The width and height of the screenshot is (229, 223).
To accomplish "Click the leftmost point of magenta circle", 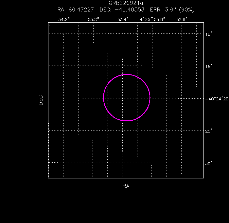I will point(103,98).
